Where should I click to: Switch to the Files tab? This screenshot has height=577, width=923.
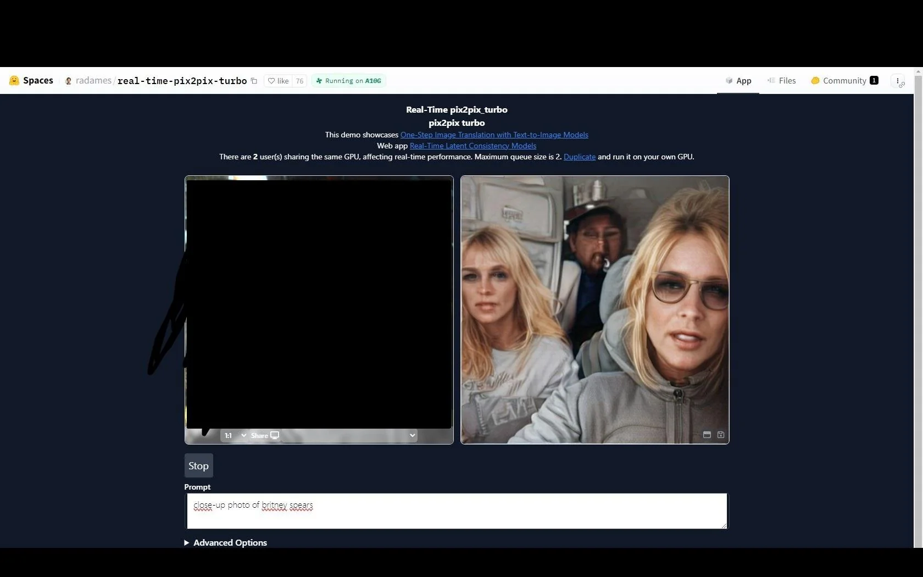[x=781, y=81]
